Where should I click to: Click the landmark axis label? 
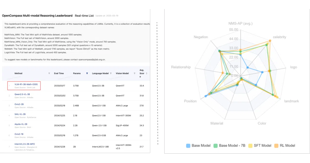291,101
